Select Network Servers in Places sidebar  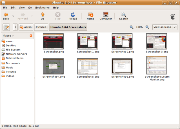click(17, 54)
